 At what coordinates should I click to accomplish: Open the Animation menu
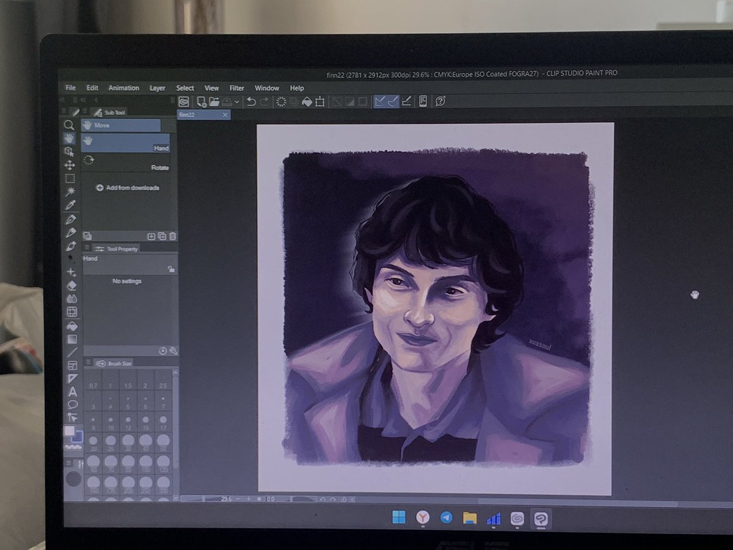tap(124, 88)
